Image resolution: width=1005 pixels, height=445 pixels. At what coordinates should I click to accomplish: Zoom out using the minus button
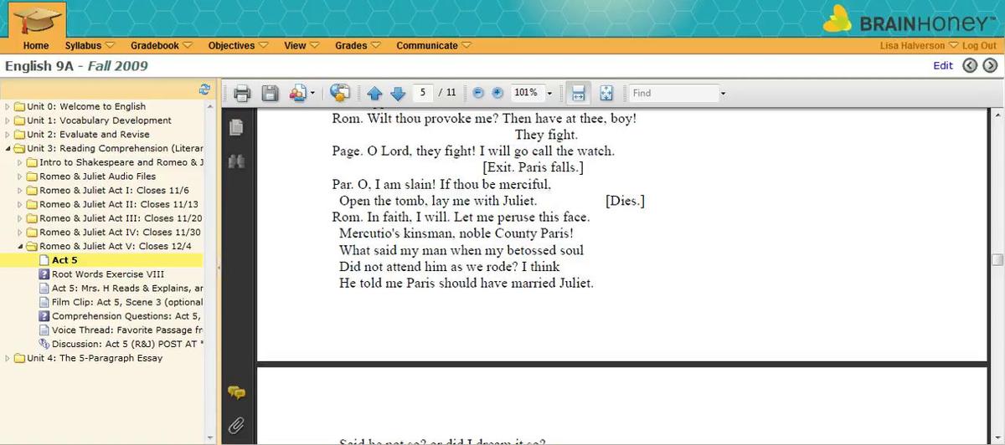pos(478,93)
